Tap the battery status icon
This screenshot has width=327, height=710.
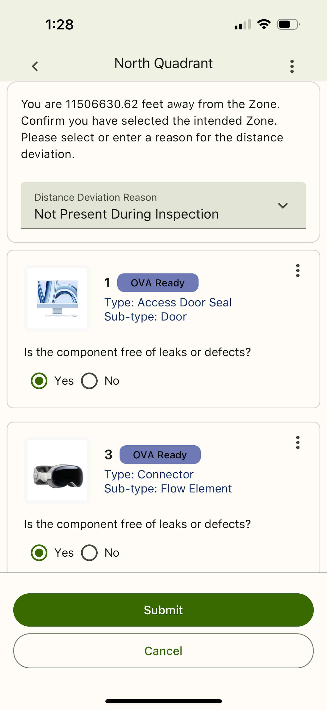pos(288,25)
